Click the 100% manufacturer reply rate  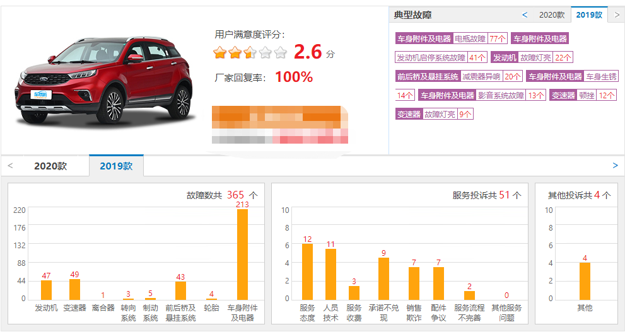294,77
